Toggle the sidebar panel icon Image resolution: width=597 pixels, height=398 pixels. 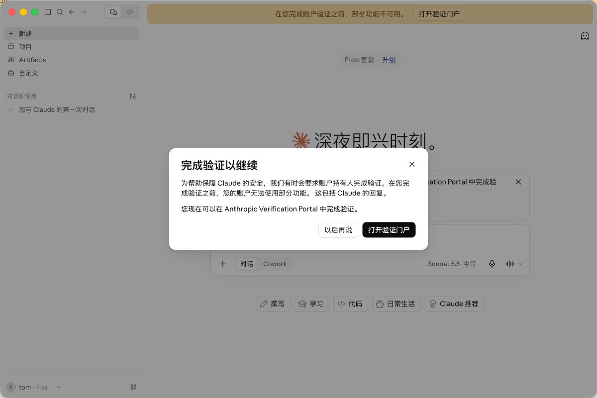coord(48,12)
